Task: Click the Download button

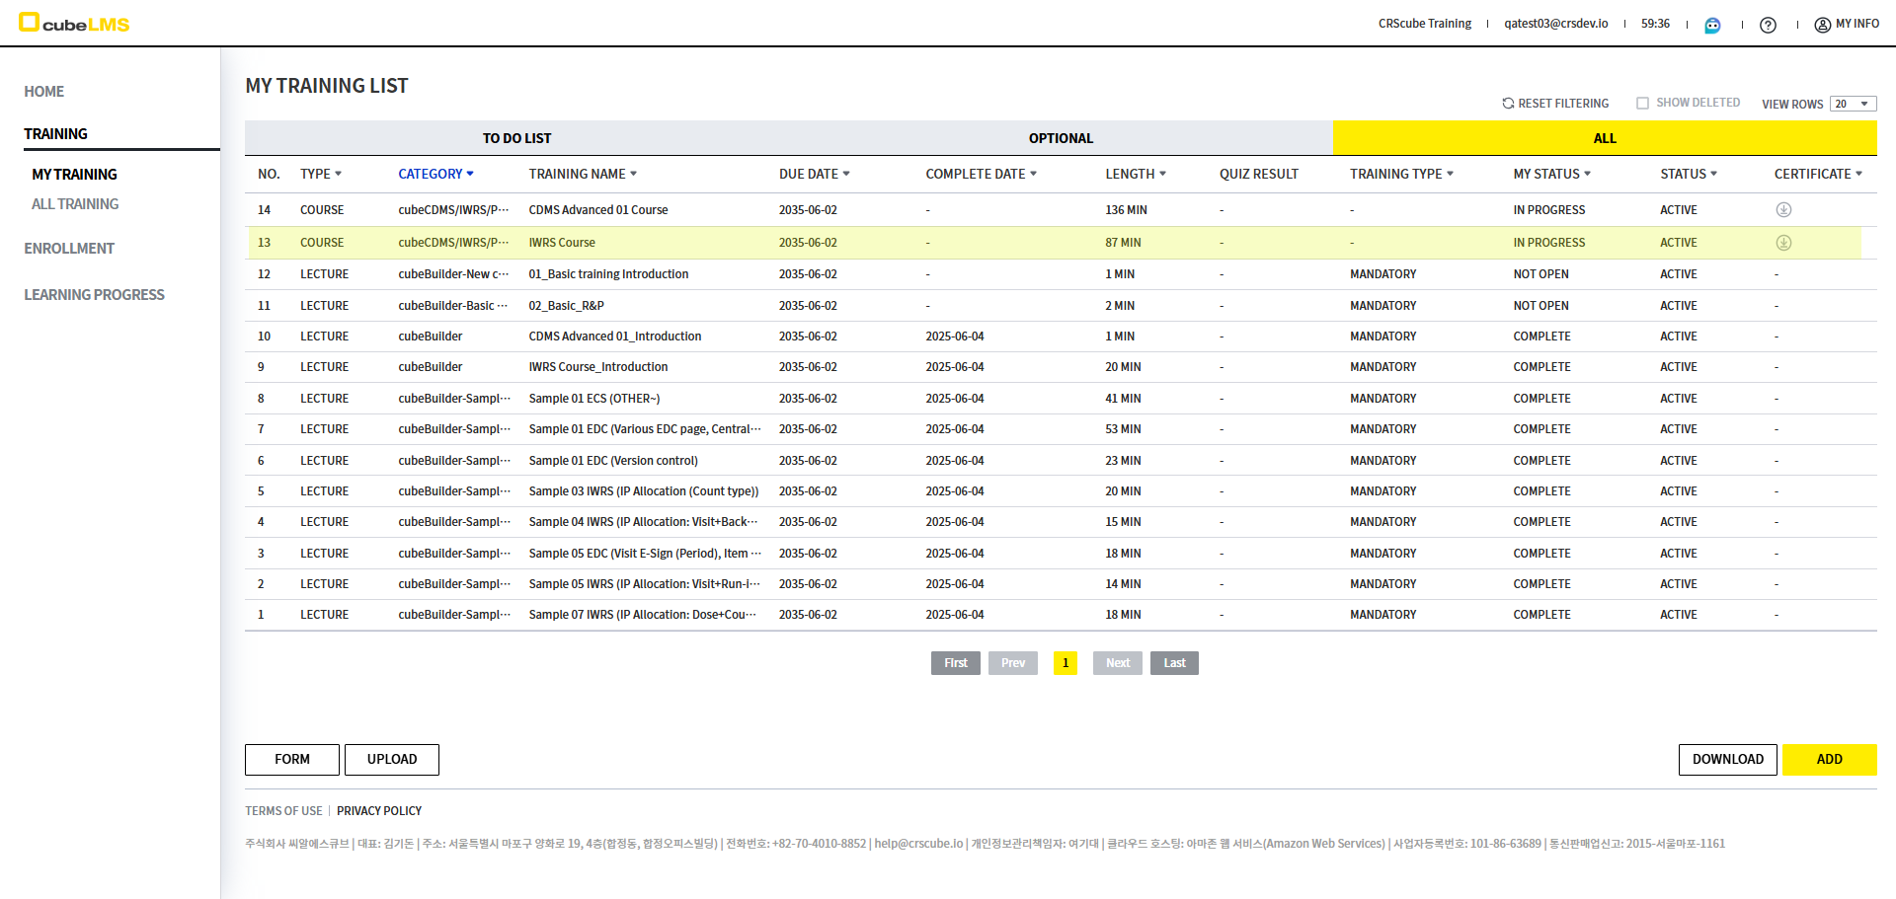Action: click(1727, 759)
